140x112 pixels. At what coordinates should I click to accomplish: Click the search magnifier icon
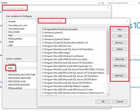coord(139,3)
